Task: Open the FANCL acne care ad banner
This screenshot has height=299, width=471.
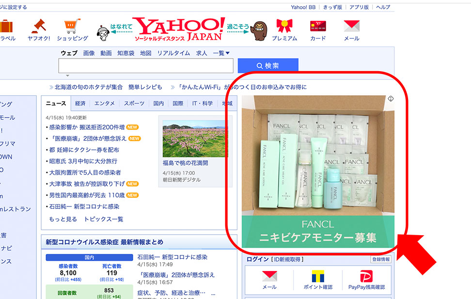Action: (x=318, y=172)
